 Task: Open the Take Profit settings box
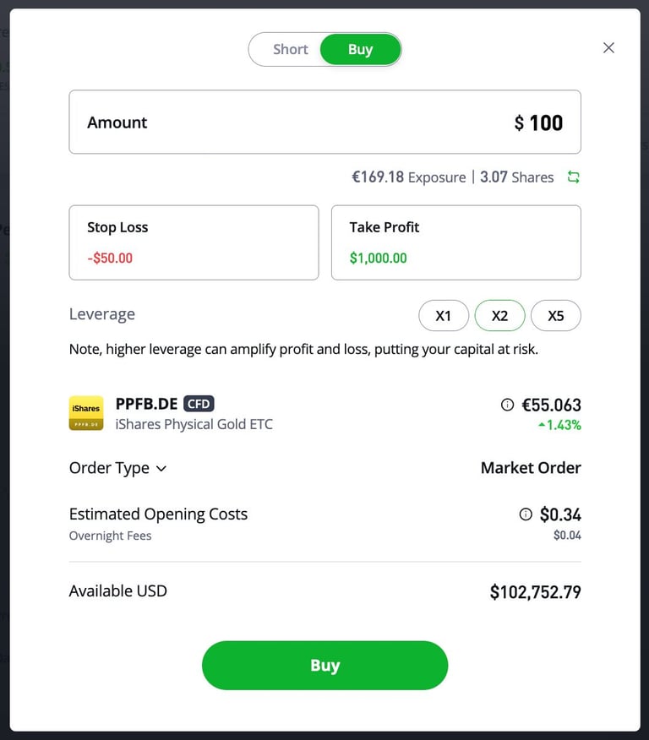[455, 242]
